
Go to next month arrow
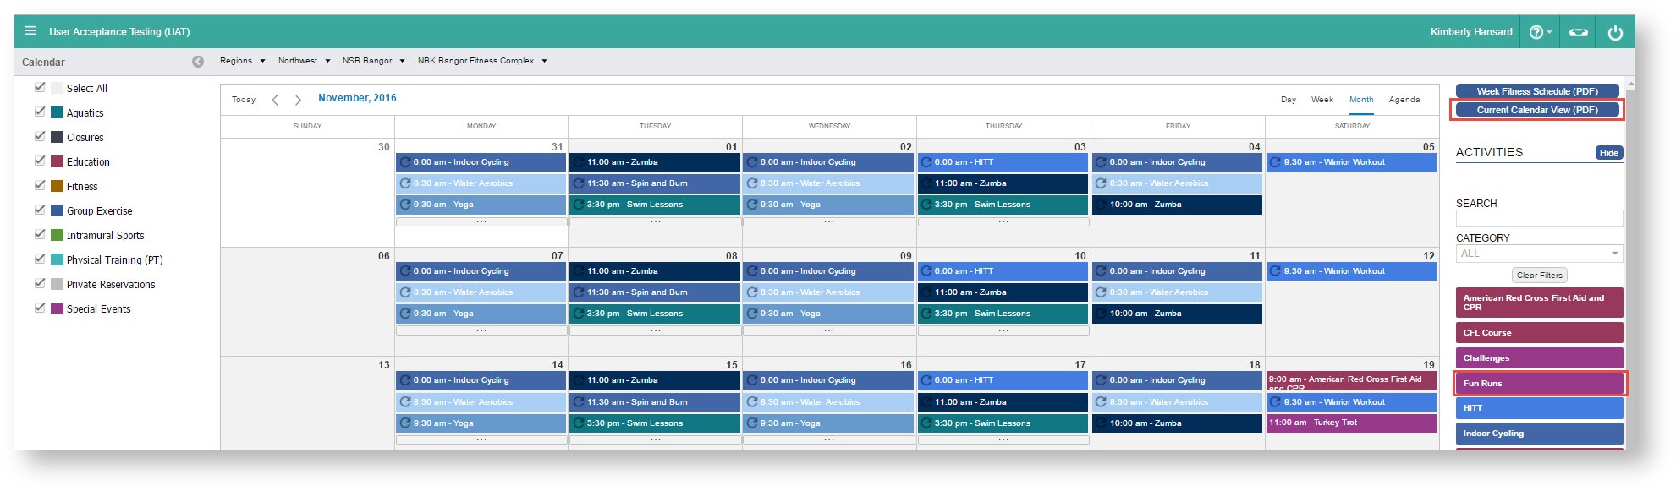298,100
